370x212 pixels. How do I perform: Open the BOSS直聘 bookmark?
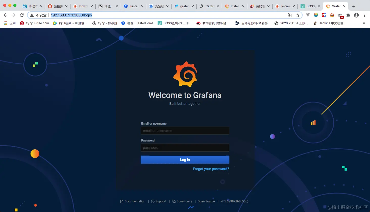(x=175, y=23)
